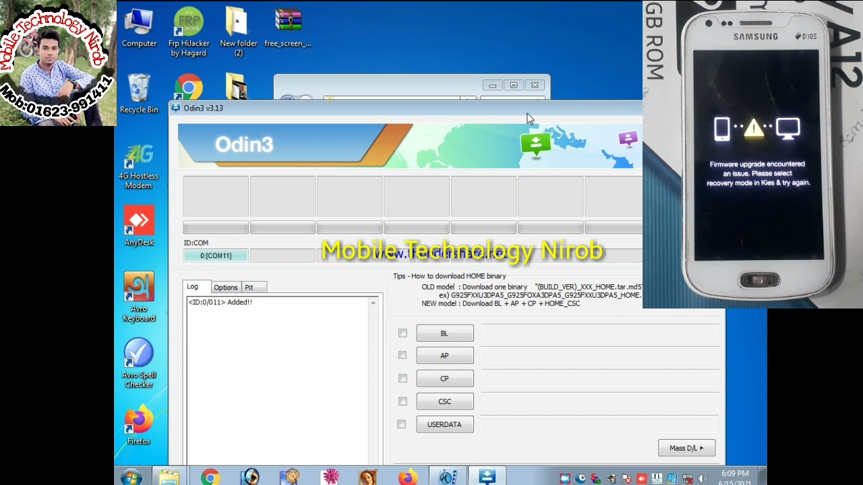Open the portrait app in taskbar
Viewport: 863px width, 485px height.
pyautogui.click(x=369, y=477)
